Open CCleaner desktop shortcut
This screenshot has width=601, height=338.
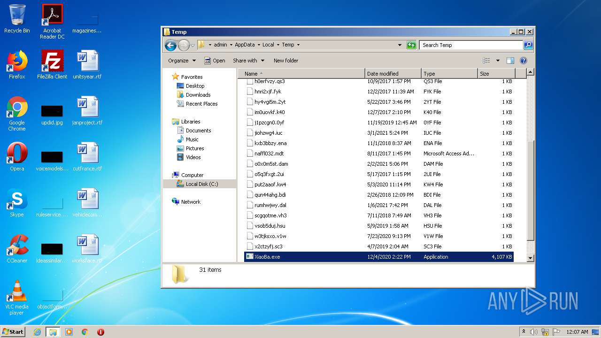point(17,249)
